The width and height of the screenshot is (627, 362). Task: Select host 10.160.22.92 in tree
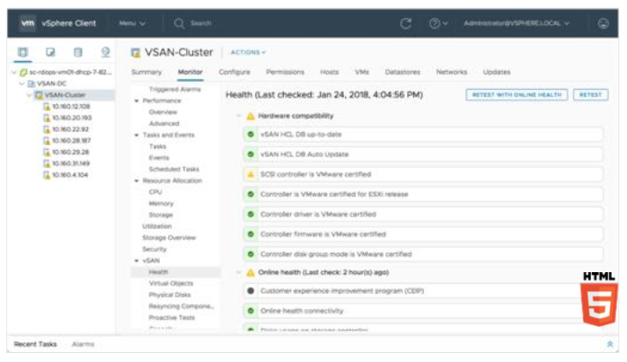coord(70,129)
